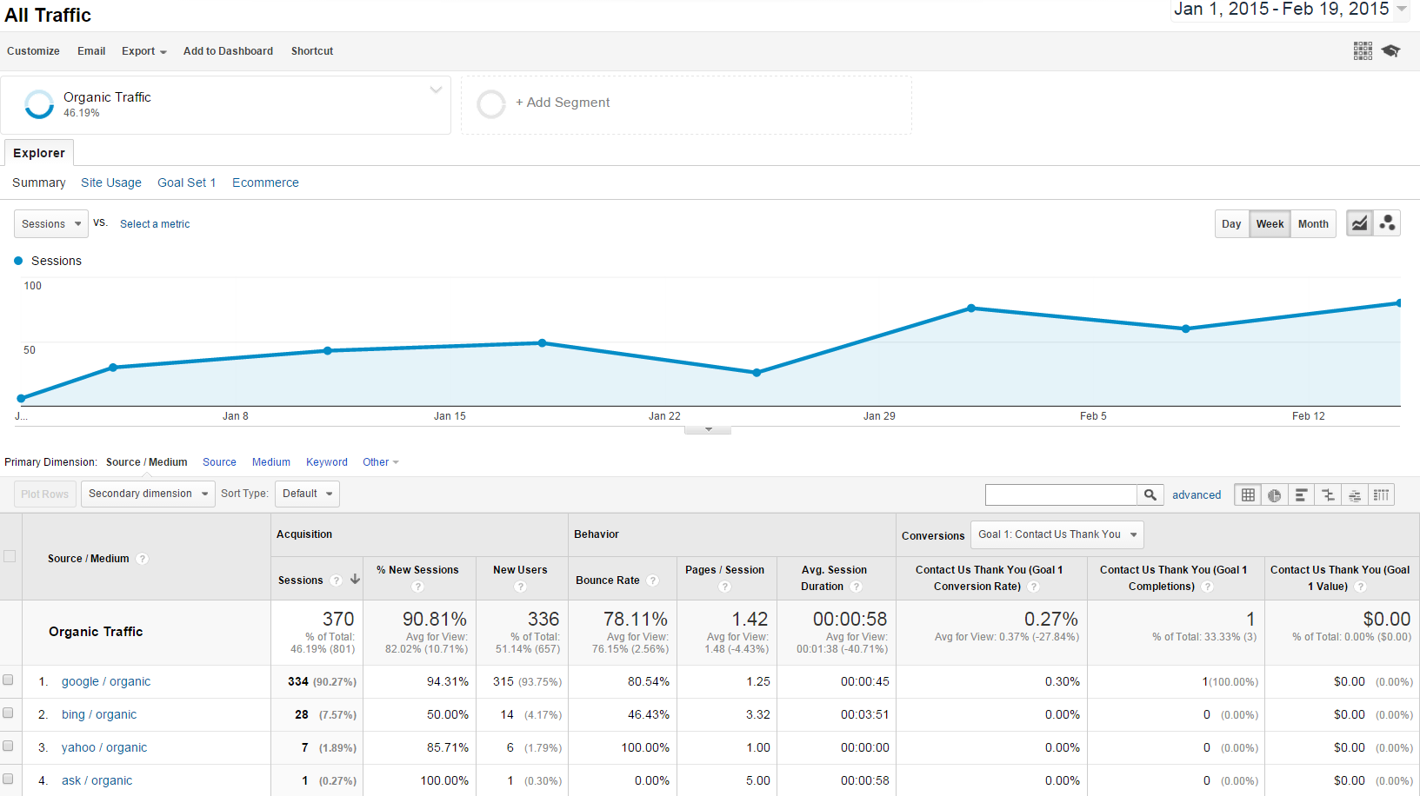Open the grid shortcuts icon at top right

coord(1363,51)
